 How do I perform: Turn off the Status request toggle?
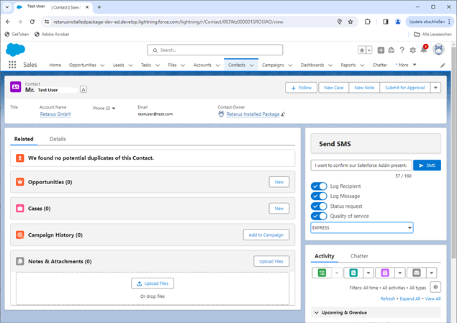click(x=319, y=206)
